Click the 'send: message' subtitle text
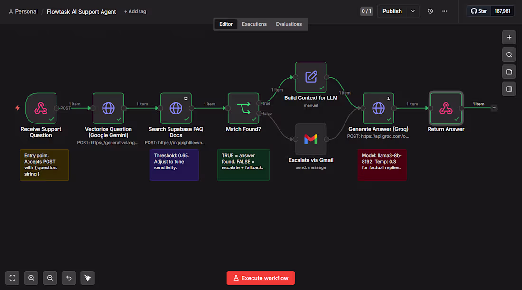Screen dimensions: 522x290 pos(311,167)
